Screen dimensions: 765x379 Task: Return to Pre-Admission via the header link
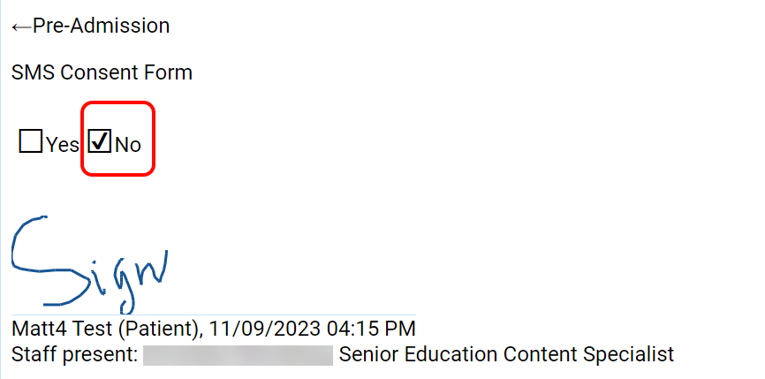pyautogui.click(x=101, y=27)
